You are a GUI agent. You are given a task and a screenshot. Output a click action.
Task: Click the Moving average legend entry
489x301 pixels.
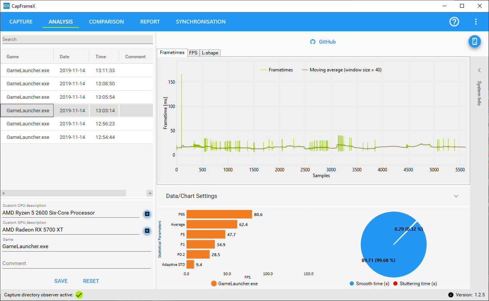(x=341, y=70)
